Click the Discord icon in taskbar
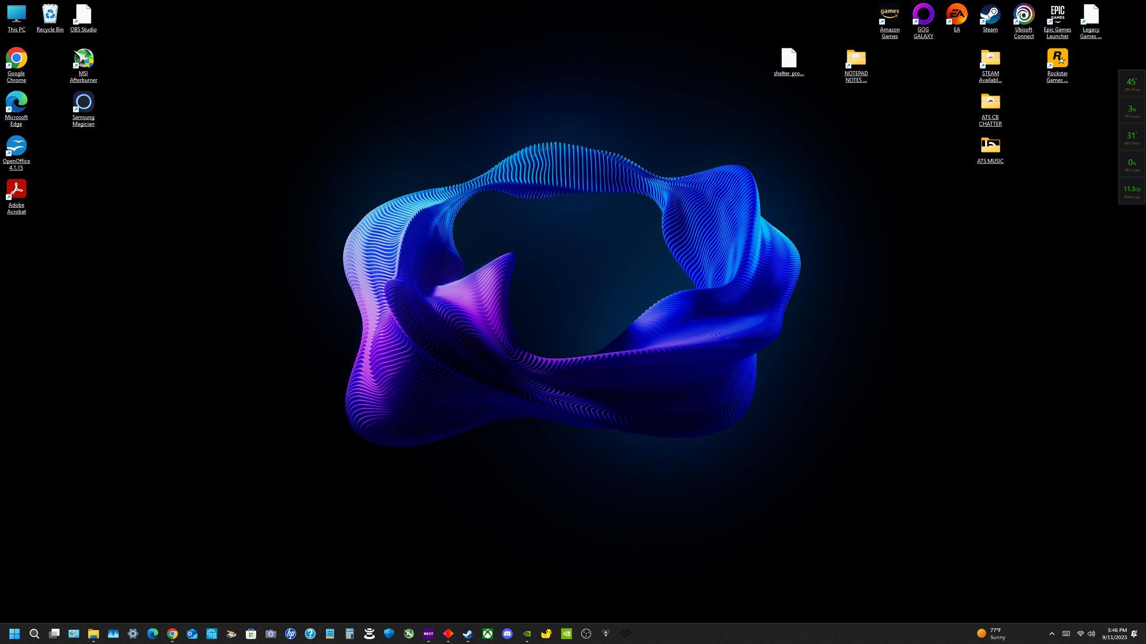1146x644 pixels. coord(507,633)
